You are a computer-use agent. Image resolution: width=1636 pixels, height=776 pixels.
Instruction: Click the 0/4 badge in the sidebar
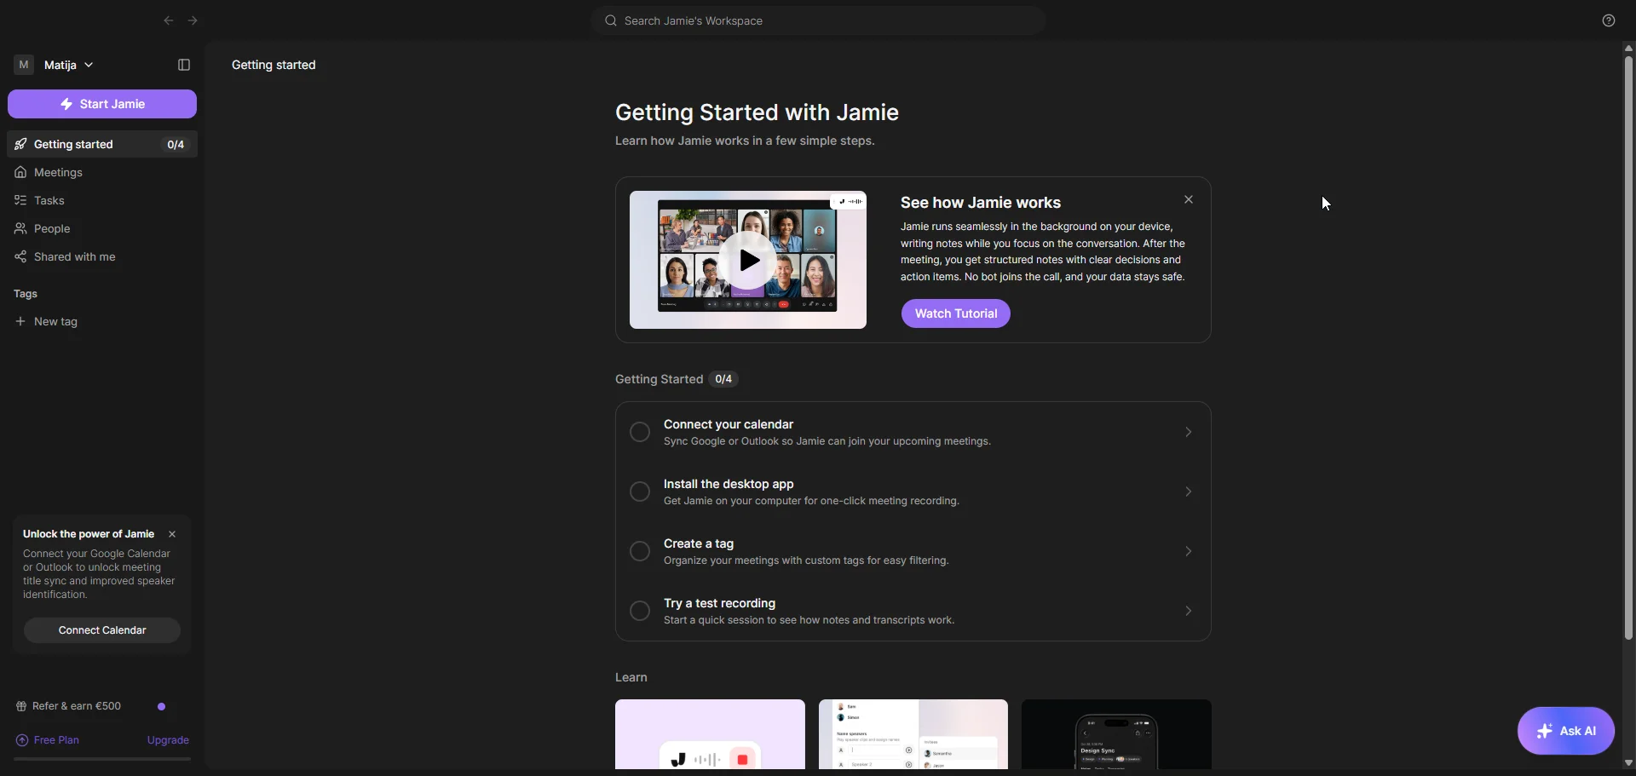(176, 145)
